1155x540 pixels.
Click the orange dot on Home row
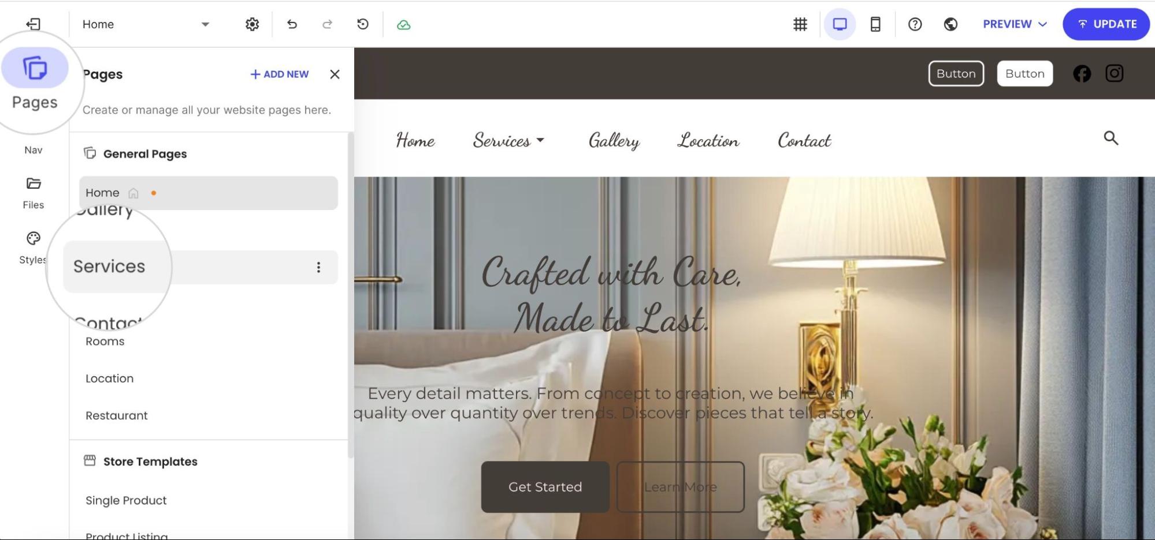(x=154, y=193)
